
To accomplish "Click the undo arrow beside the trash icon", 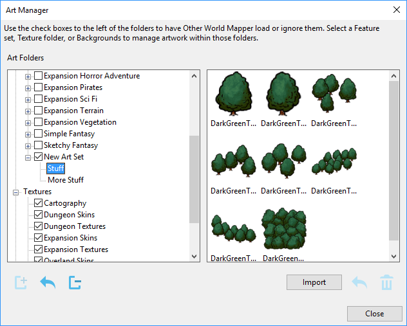I will tap(359, 282).
